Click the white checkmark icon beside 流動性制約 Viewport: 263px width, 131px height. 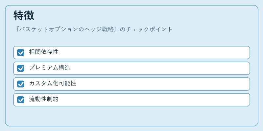21,100
